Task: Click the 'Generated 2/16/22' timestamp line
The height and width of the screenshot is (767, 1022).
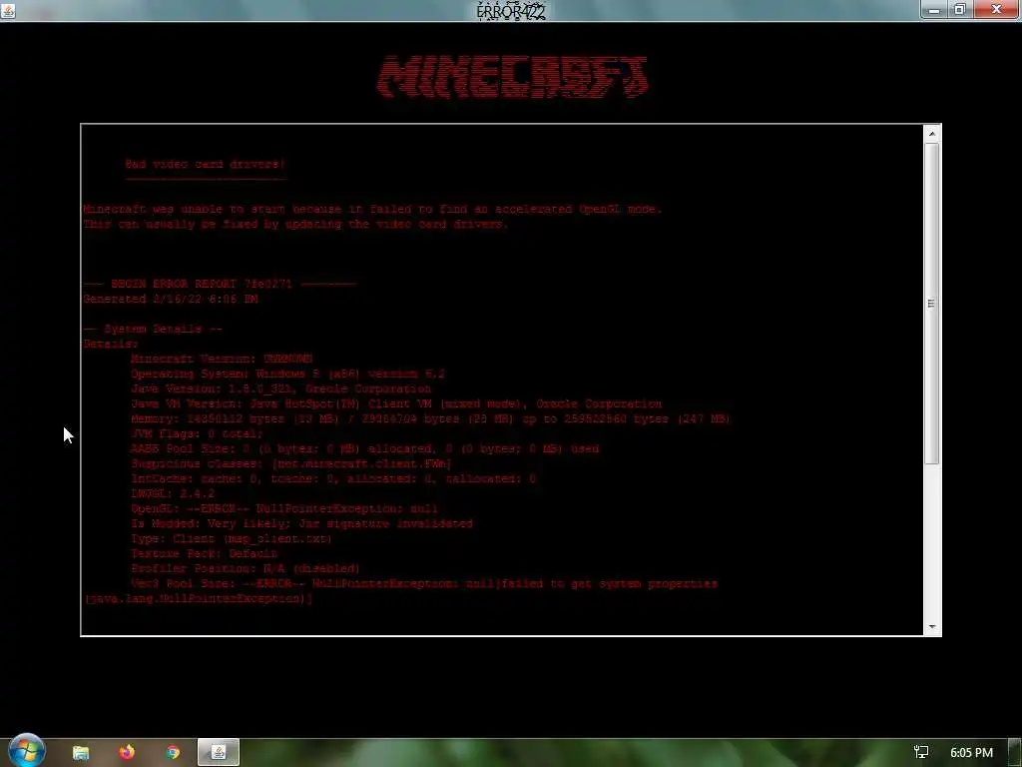Action: coord(171,299)
